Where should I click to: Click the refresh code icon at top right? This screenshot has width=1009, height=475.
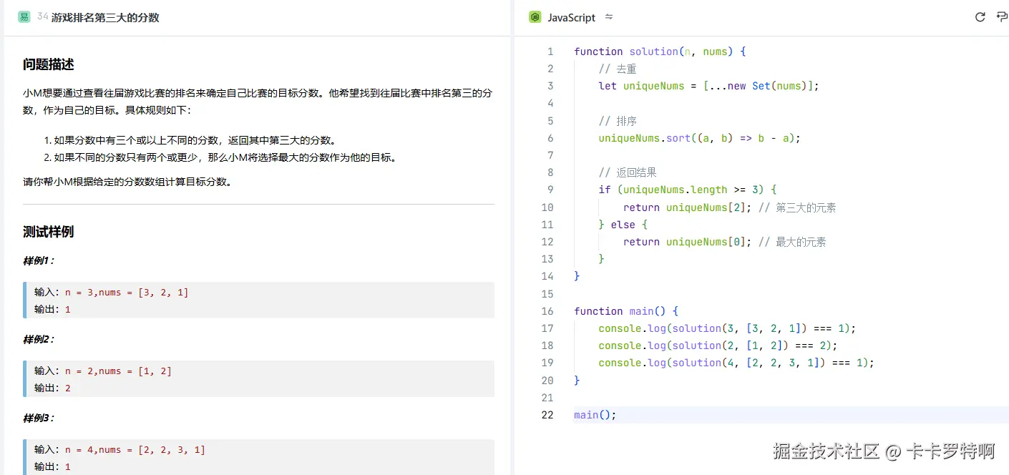point(980,16)
